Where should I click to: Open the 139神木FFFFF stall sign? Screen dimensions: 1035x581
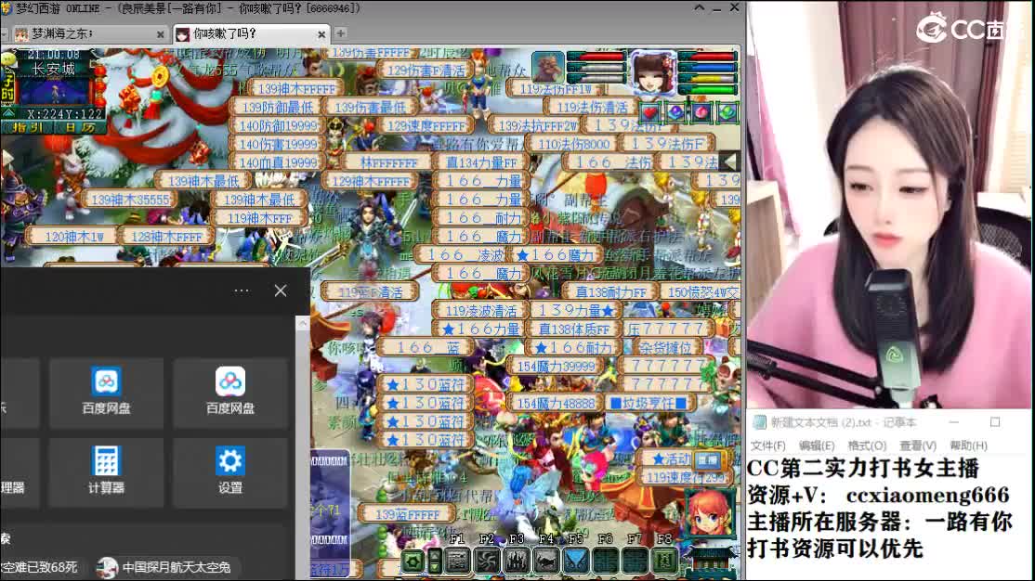[297, 88]
